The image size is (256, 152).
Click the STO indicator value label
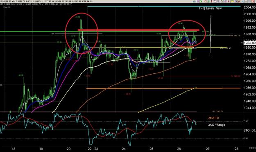tap(249, 130)
